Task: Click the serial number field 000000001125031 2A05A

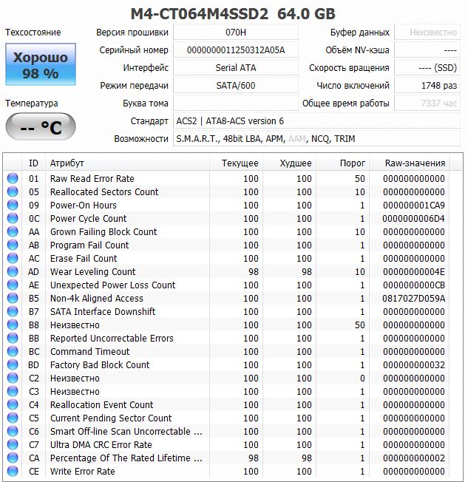Action: [236, 50]
